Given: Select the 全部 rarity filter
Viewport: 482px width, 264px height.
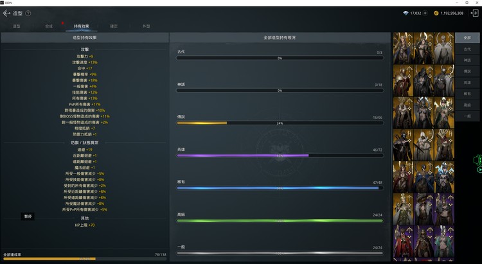Looking at the screenshot, I should coord(467,37).
